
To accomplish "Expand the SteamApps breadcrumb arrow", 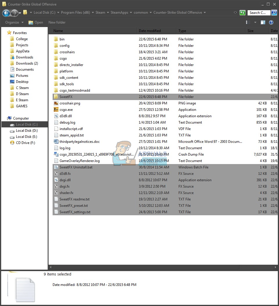I will point(131,13).
